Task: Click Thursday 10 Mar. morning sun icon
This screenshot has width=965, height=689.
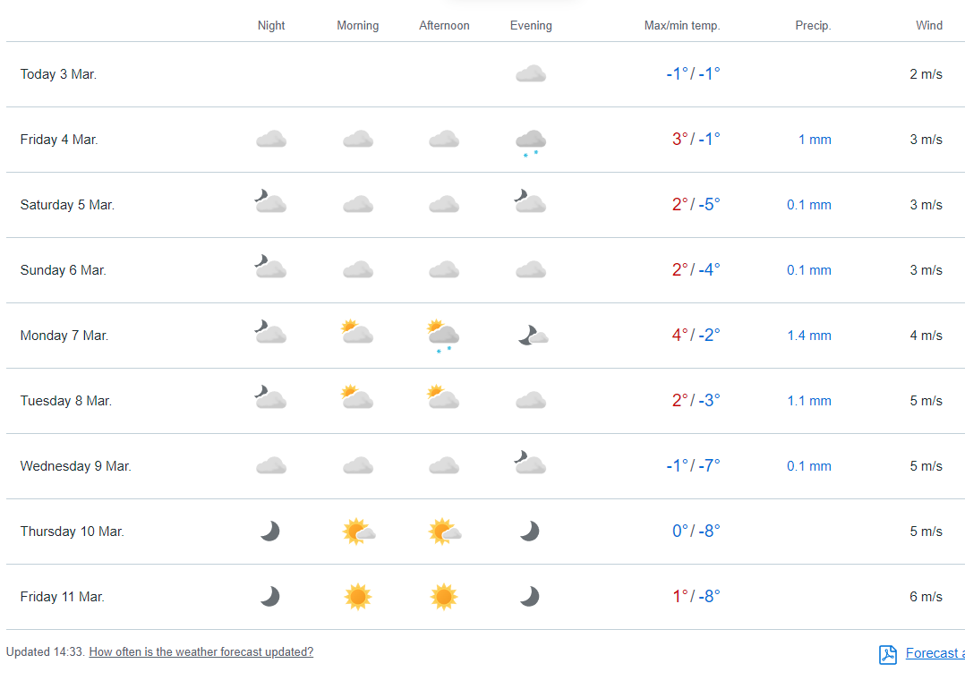Action: coord(358,532)
